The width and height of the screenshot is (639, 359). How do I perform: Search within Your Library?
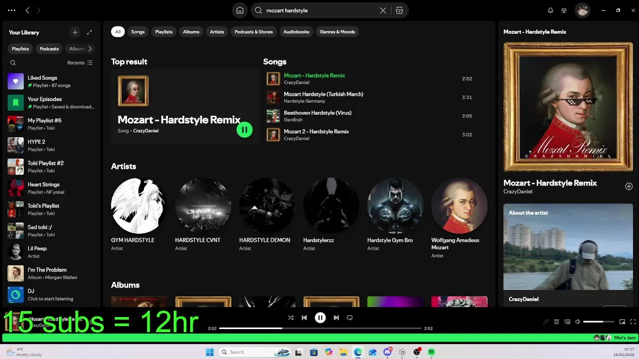coord(13,63)
